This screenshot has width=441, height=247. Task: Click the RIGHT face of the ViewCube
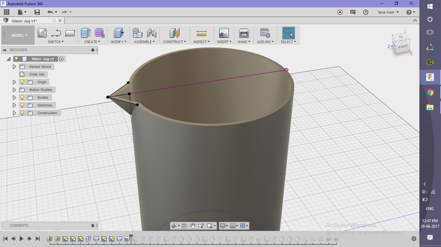[x=403, y=47]
